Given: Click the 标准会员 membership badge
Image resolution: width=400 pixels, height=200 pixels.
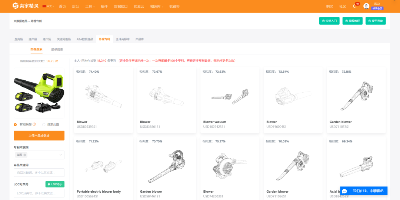Looking at the screenshot, I should [x=377, y=8].
